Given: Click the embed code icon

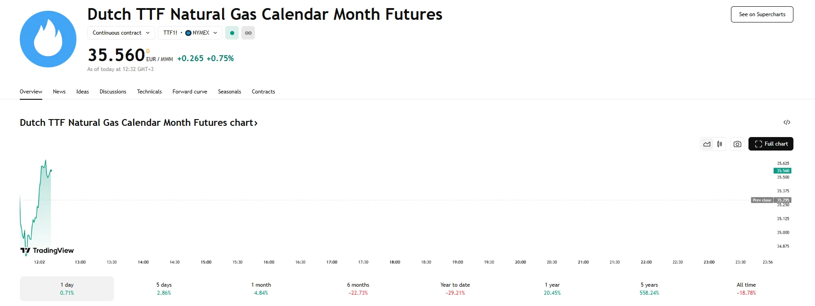Looking at the screenshot, I should (787, 122).
